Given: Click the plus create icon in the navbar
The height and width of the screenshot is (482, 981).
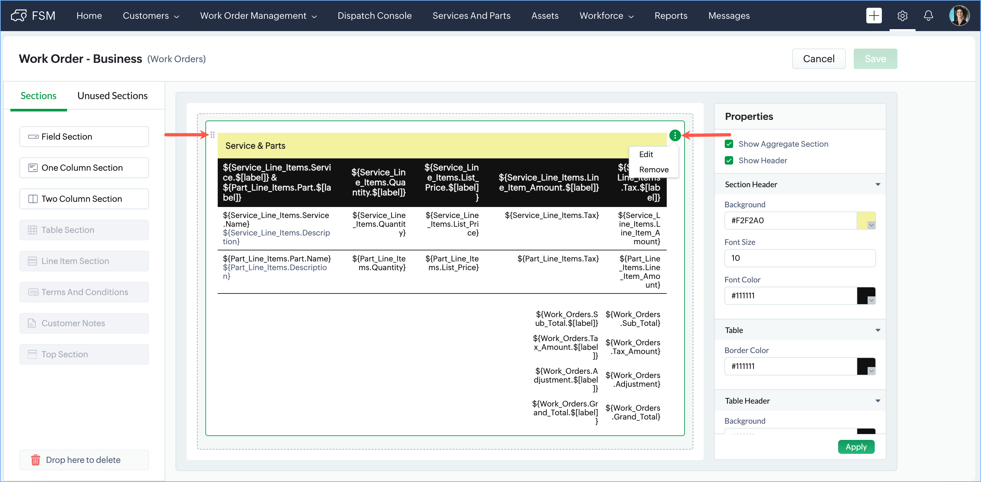Looking at the screenshot, I should coord(874,16).
